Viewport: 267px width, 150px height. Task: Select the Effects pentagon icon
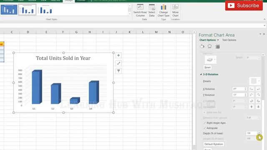coord(209,46)
